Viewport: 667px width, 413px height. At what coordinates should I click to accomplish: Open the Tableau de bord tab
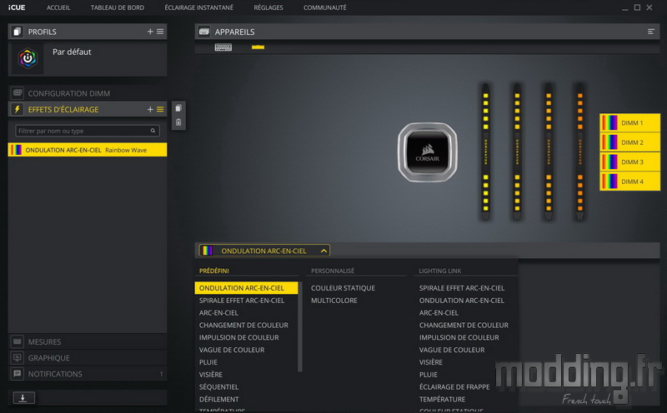(x=118, y=7)
